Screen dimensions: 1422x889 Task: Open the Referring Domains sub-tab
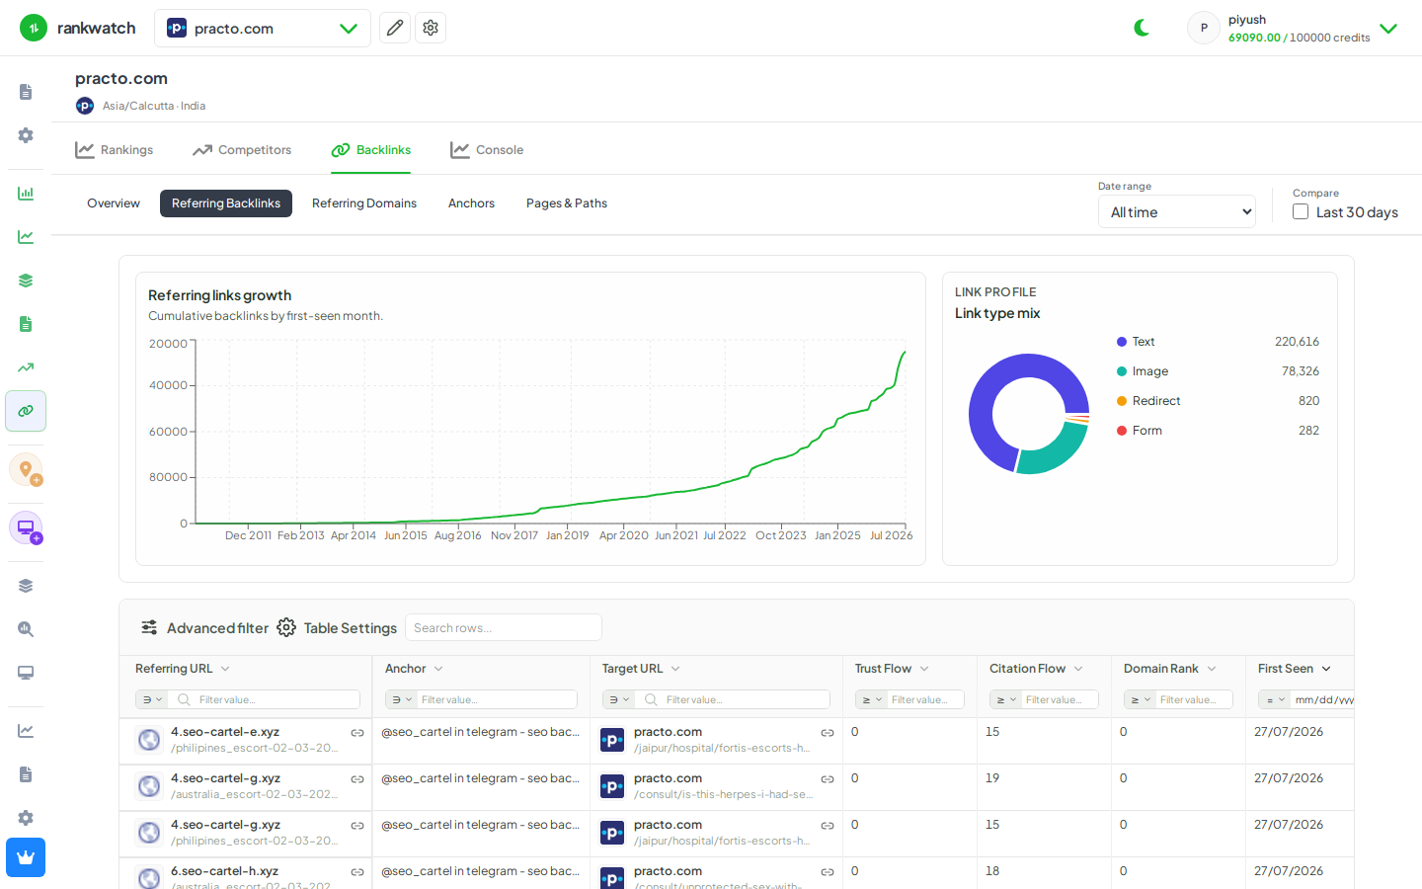(364, 203)
